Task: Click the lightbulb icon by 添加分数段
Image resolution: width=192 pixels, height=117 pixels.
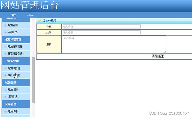Action: 40,21
